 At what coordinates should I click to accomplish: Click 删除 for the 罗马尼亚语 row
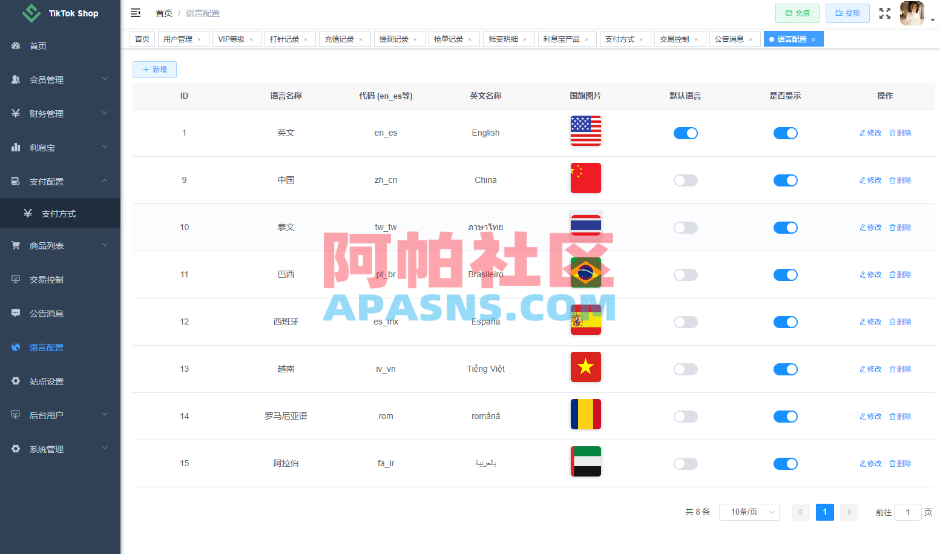coord(900,417)
